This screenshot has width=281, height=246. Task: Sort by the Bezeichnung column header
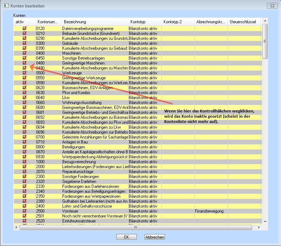point(94,22)
